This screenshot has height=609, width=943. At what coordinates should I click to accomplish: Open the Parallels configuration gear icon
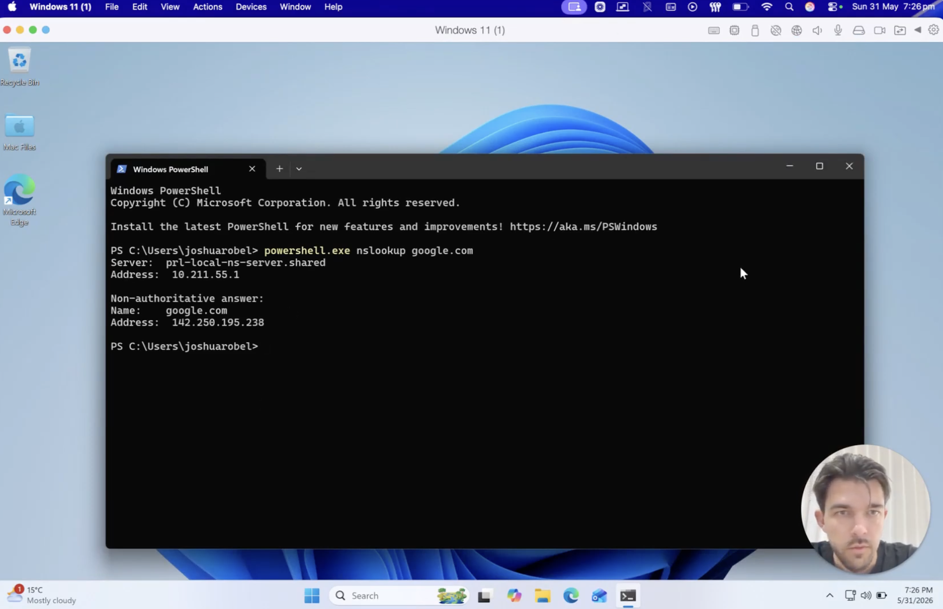933,30
